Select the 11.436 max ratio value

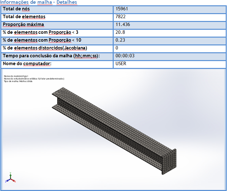pos(122,25)
